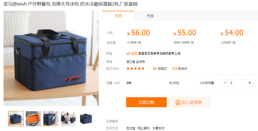Select the first blue bag thumbnail
Image resolution: width=258 pixels, height=131 pixels.
(x=16, y=119)
